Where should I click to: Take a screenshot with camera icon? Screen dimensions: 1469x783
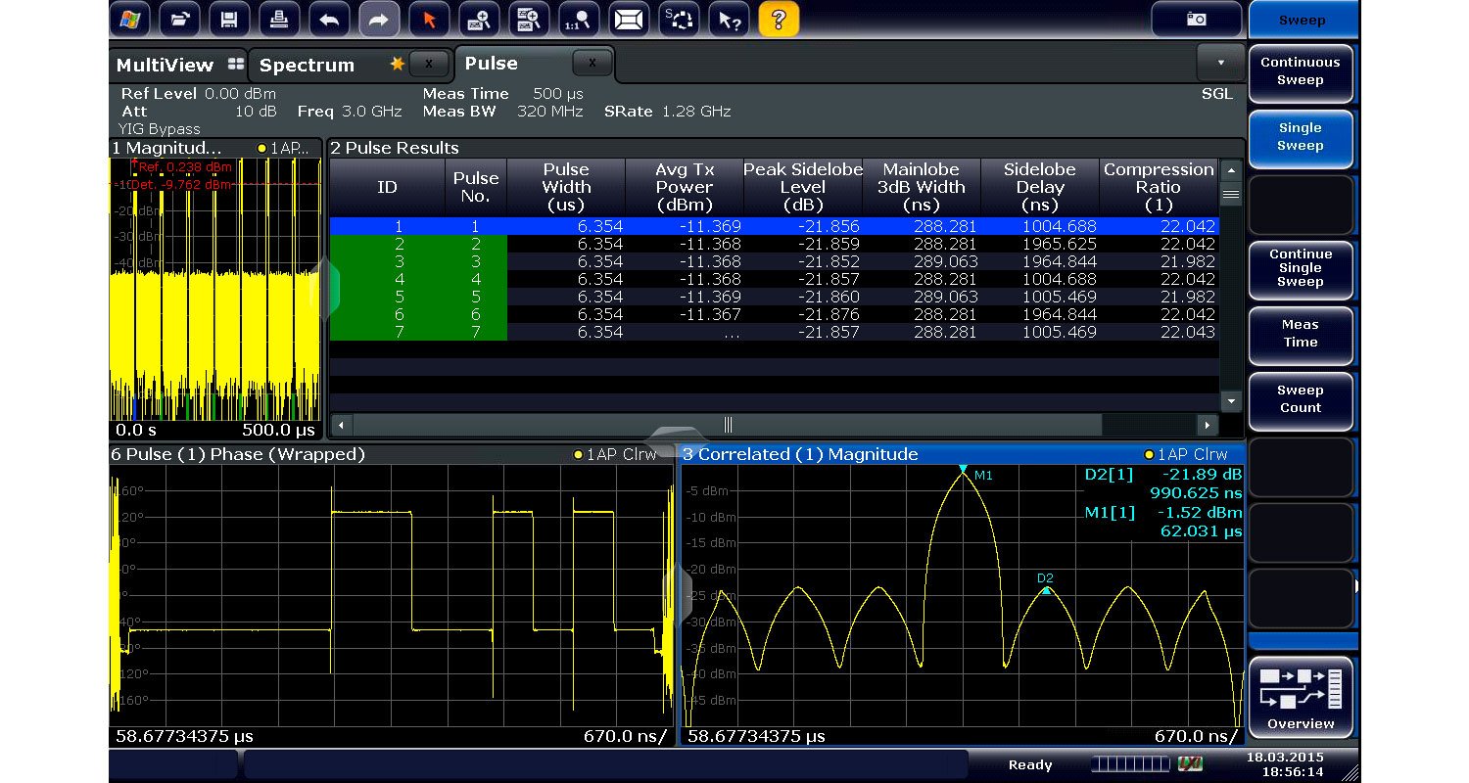click(1196, 19)
